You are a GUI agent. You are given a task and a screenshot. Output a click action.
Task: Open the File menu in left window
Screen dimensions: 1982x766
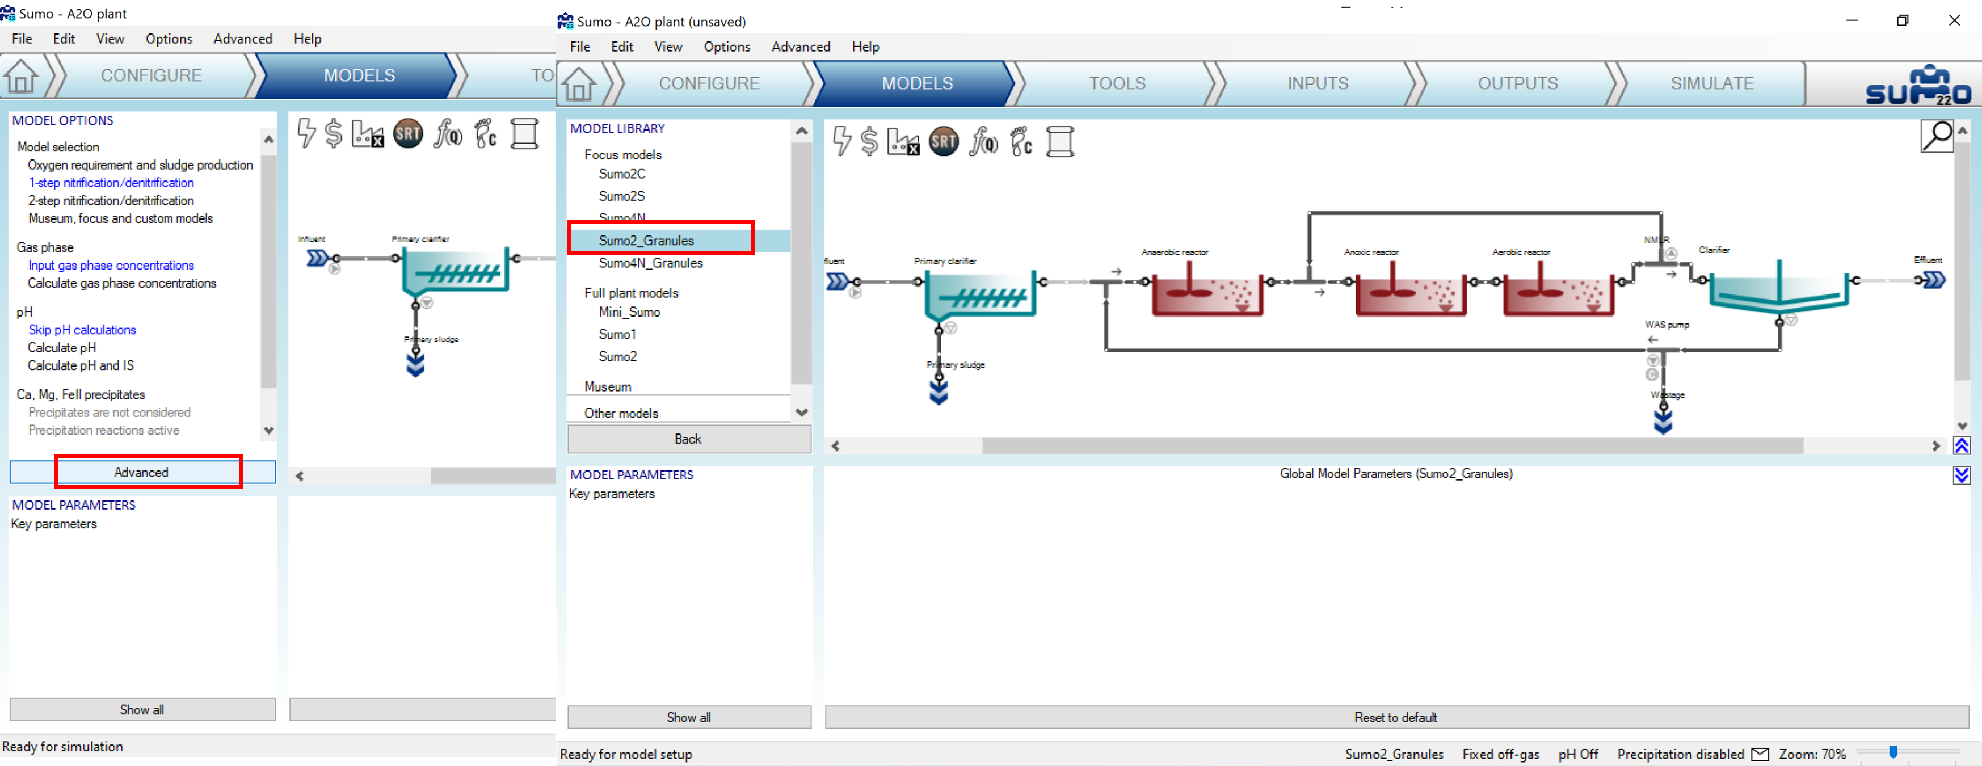22,39
